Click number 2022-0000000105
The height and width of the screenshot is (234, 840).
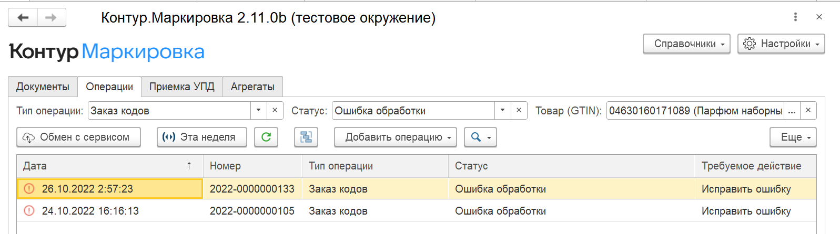click(x=252, y=211)
